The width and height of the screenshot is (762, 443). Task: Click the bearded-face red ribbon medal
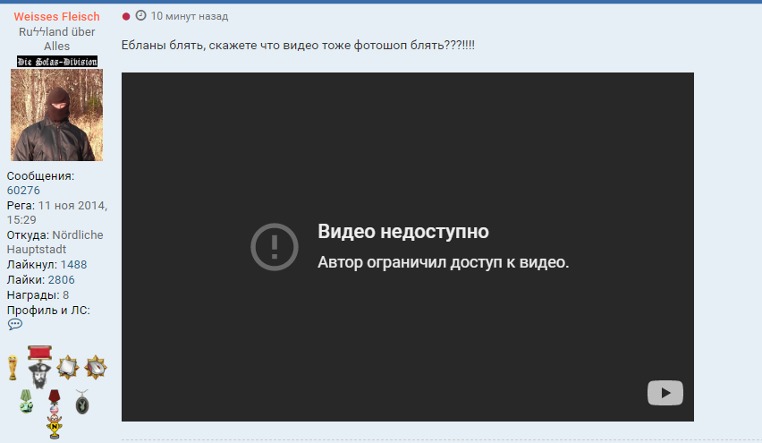pos(39,367)
